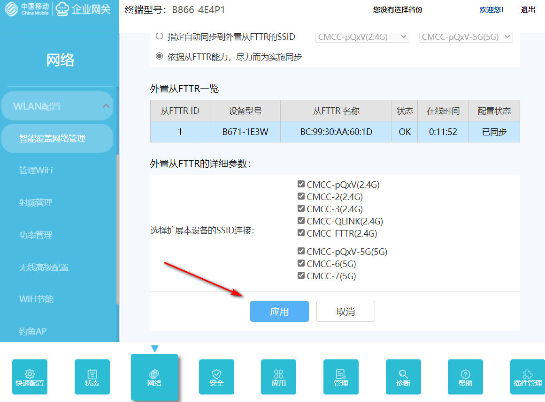Uncheck the CMCC-QLINK(2.4G) checkbox
The width and height of the screenshot is (545, 402).
(x=301, y=220)
